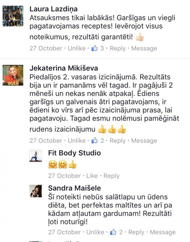Open the Fit Body Studio page name link

[x=75, y=153]
